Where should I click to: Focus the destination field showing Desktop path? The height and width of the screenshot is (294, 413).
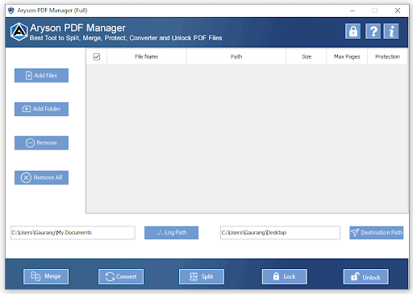[x=280, y=233]
